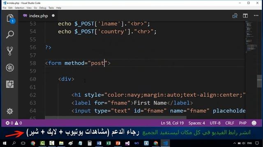Open the More Actions ellipsis menu

pos(256,16)
